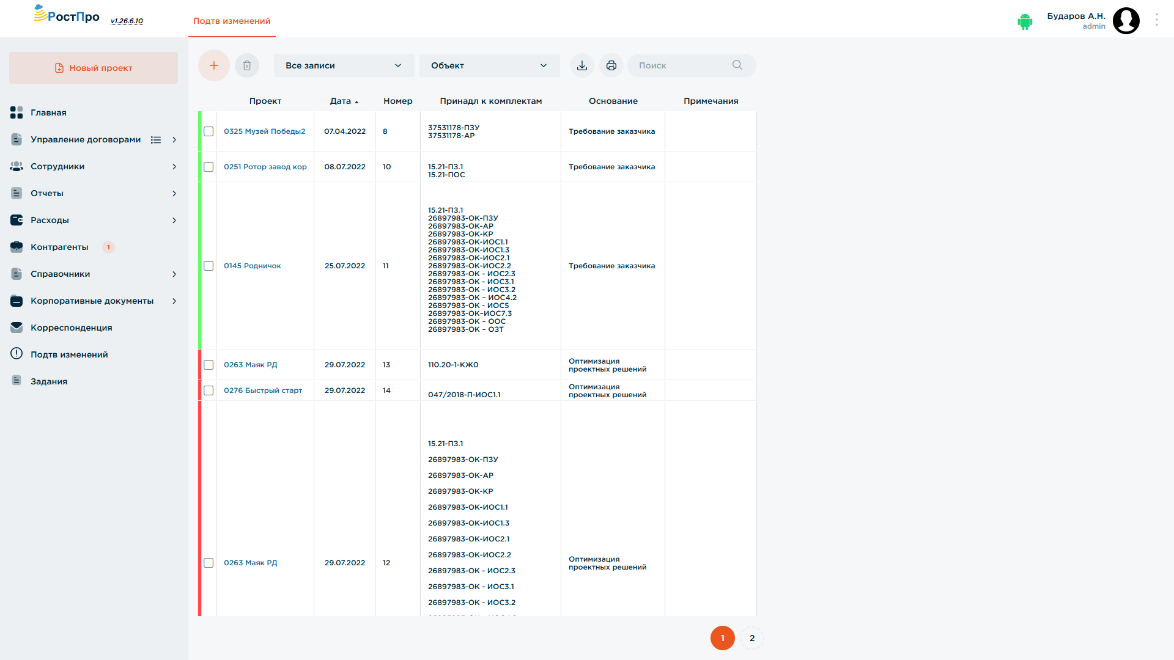
Task: Click the plus icon to add a record
Action: [214, 65]
